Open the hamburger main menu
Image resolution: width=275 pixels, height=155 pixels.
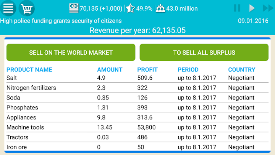[x=8, y=8]
